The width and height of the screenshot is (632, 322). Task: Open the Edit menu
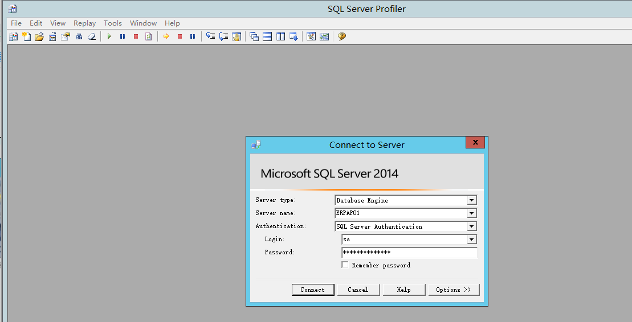click(x=36, y=23)
